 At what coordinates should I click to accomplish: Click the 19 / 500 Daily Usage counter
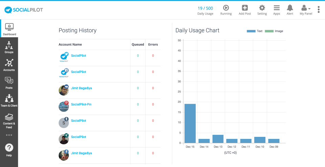(x=205, y=10)
